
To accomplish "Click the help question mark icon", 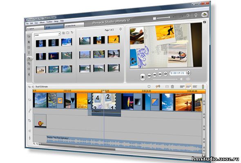I will pyautogui.click(x=188, y=15).
